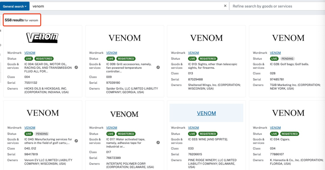Clear the search box with the X icon
The height and width of the screenshot is (170, 325).
(225, 6)
